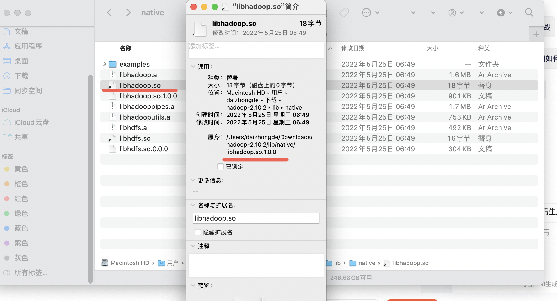Expand the examples folder
This screenshot has height=301, width=557.
104,64
